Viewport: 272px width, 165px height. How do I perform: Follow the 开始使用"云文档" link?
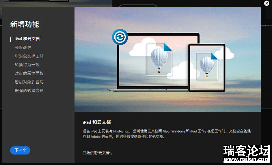pyautogui.click(x=97, y=153)
